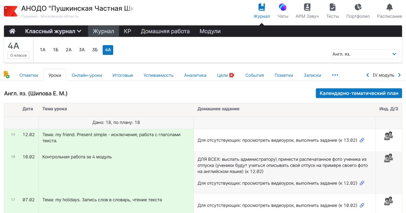The width and height of the screenshot is (406, 213).
Task: Switch to the Отметки tab
Action: [29, 75]
